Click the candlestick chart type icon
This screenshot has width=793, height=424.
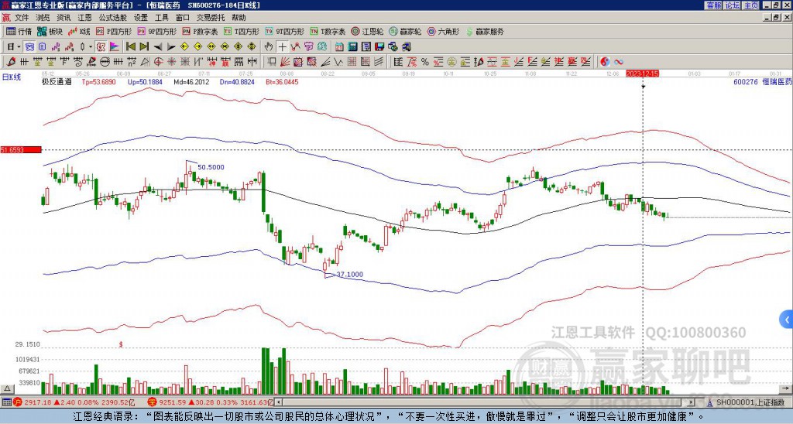82,47
